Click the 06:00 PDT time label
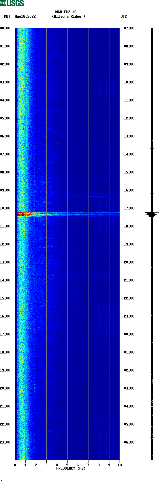 pos(5,136)
